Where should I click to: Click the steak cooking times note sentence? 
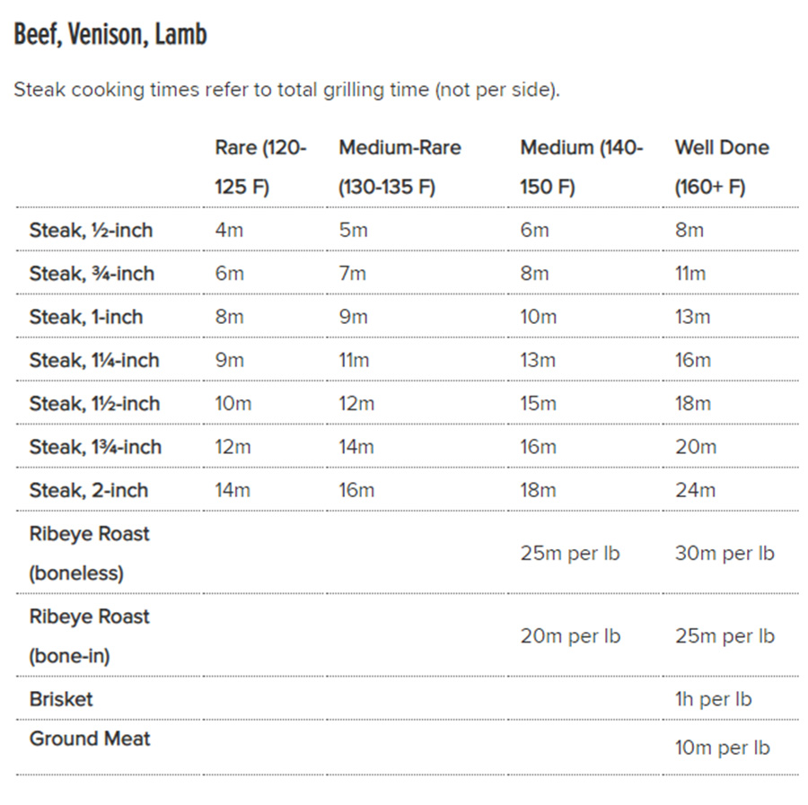click(x=286, y=91)
